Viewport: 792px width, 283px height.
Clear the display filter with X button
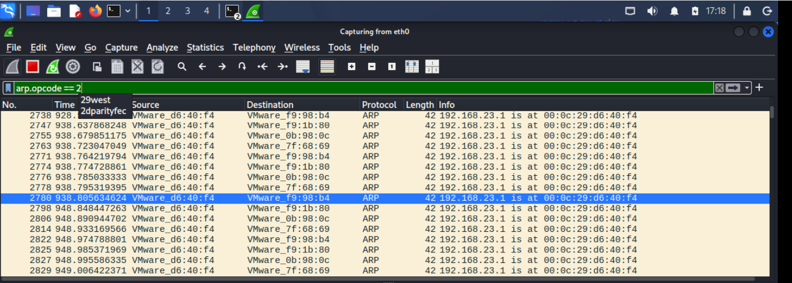point(719,88)
